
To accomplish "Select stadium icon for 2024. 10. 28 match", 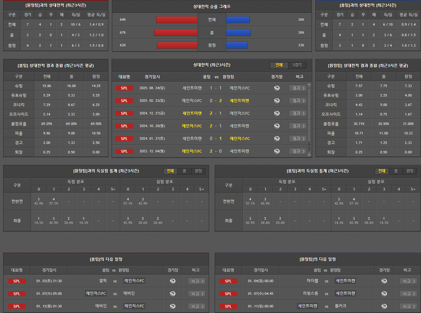I will pyautogui.click(x=277, y=126).
